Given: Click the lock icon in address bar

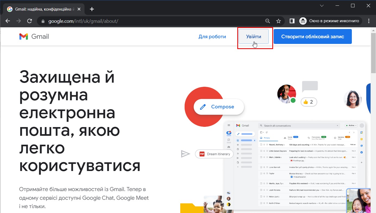Looking at the screenshot, I should (43, 21).
